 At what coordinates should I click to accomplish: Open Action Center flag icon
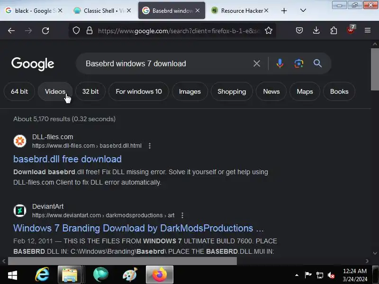coord(308,275)
